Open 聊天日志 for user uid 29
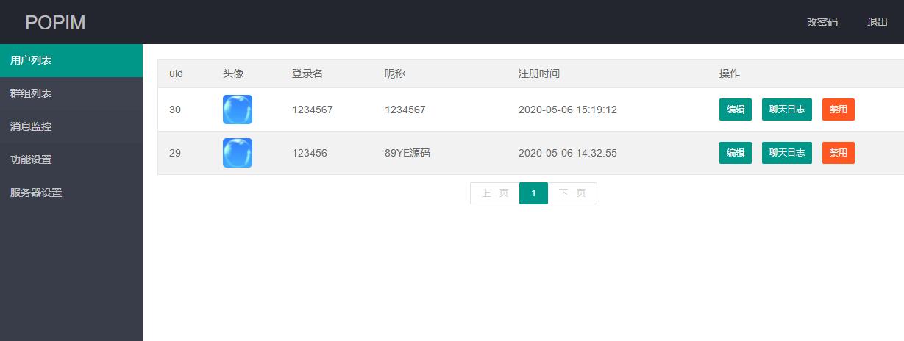The height and width of the screenshot is (341, 904). coord(786,153)
